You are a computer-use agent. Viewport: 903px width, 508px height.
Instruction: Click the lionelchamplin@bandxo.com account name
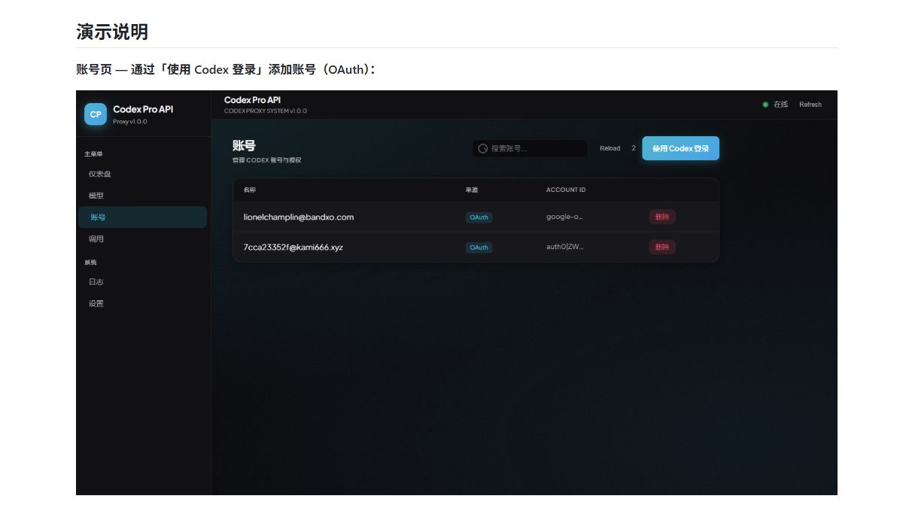(298, 217)
